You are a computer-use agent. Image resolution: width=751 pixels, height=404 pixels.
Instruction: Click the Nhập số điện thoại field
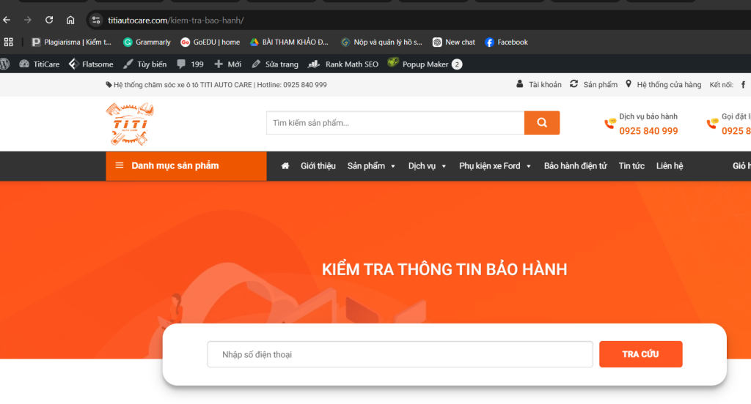tap(400, 354)
